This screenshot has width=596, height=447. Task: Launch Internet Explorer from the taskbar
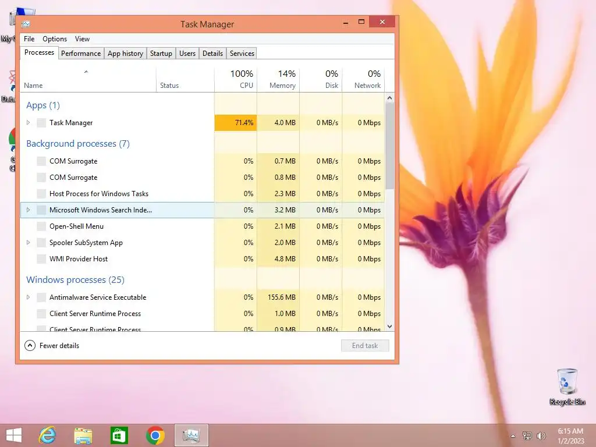tap(47, 435)
